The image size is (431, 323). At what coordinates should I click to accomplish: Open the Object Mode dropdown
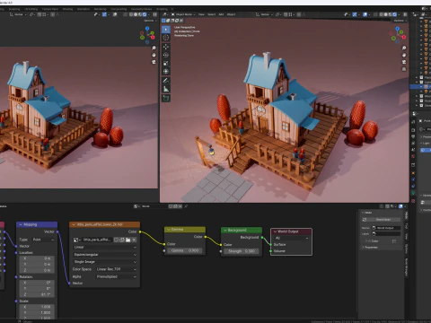point(182,14)
